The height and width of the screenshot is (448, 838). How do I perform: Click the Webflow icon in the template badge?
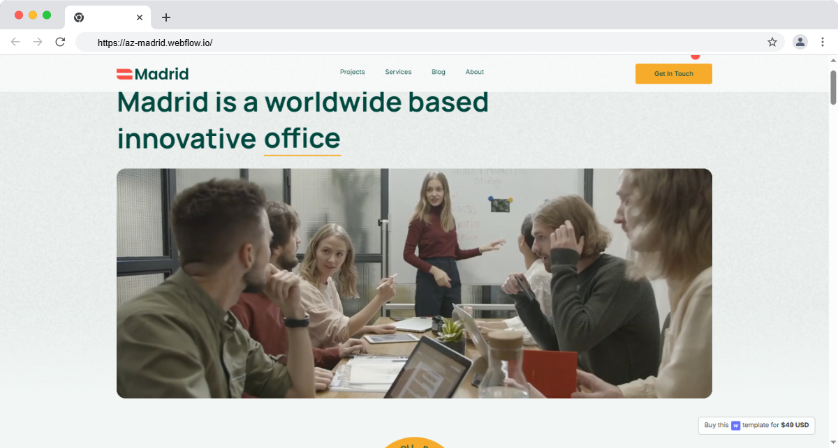[x=735, y=426]
